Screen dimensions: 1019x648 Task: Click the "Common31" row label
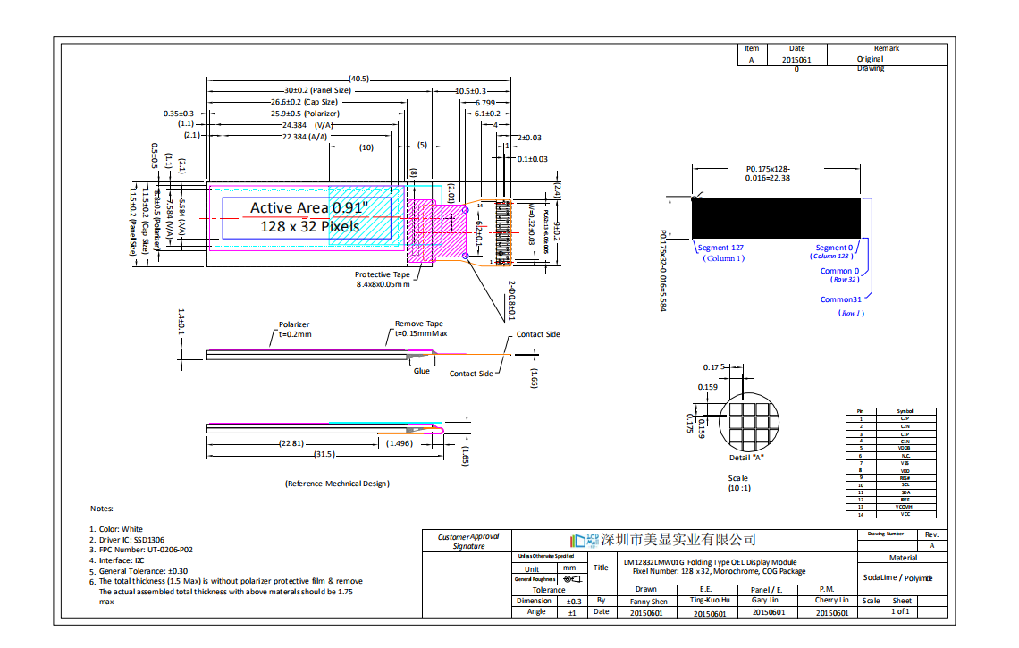[x=840, y=299]
